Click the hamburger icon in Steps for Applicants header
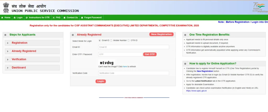 point(5,35)
